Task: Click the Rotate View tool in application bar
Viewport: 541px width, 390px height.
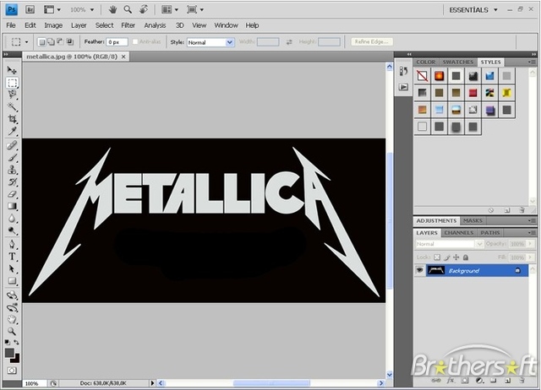Action: 144,9
